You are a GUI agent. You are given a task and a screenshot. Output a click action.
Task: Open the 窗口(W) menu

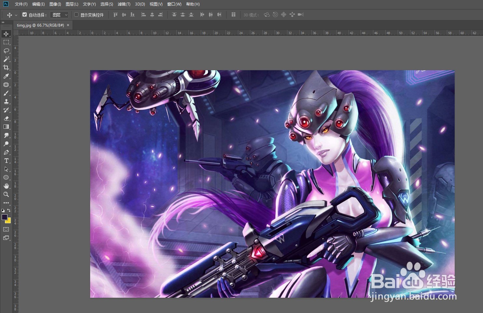pos(174,4)
